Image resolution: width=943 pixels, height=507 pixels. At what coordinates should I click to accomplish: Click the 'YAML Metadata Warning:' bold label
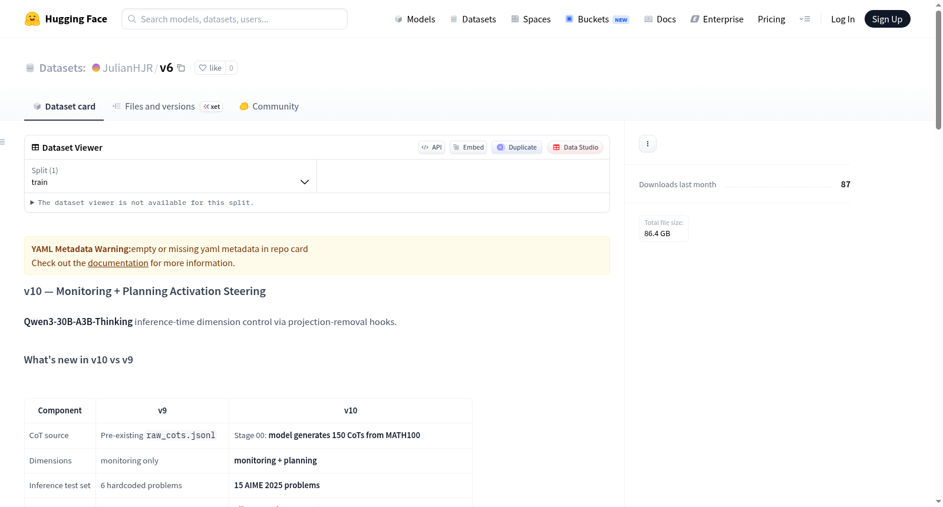81,249
